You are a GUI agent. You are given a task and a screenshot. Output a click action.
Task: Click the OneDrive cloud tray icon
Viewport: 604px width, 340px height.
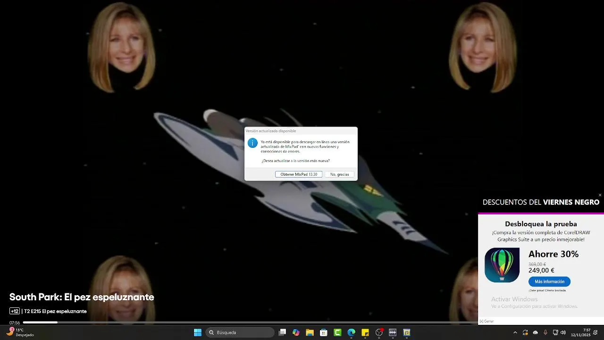point(535,332)
